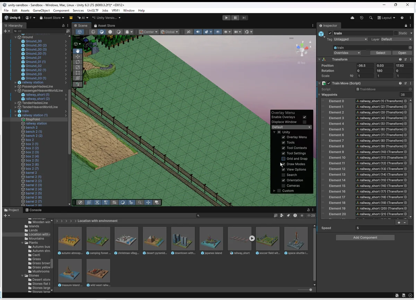The image size is (416, 300).
Task: Open the GameObject menu
Action: pyautogui.click(x=41, y=11)
